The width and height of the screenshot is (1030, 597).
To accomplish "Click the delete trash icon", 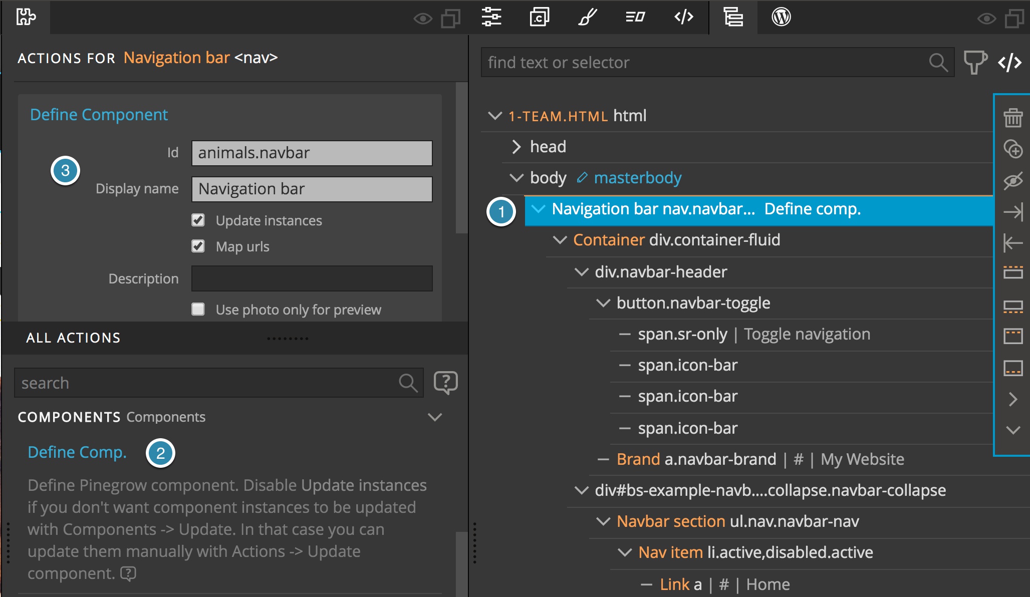I will [1013, 118].
